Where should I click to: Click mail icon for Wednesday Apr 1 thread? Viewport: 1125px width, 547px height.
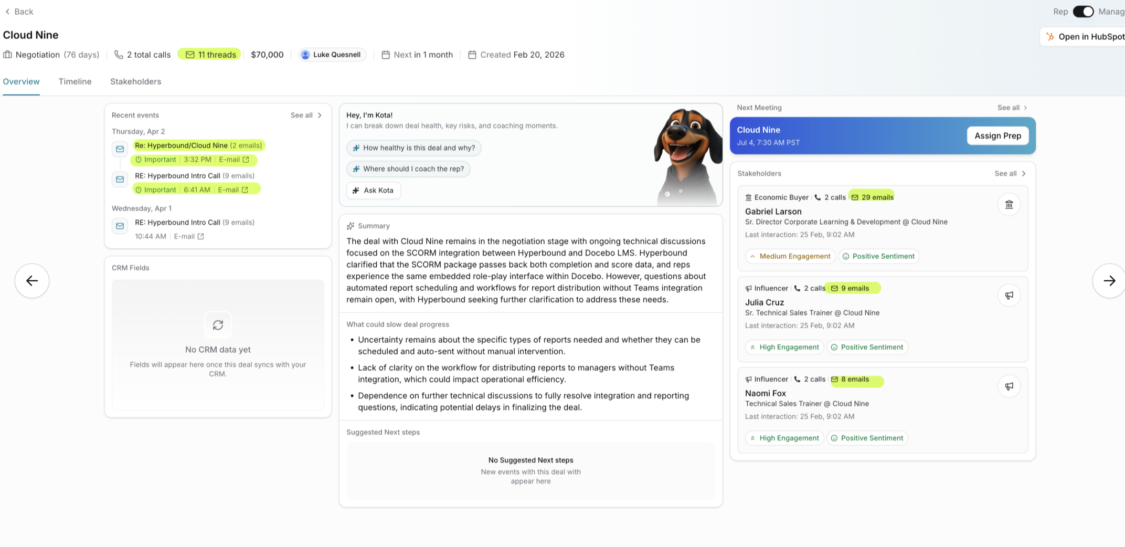pos(120,226)
